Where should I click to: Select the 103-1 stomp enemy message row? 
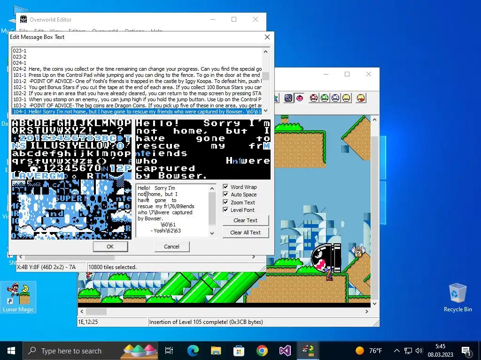(137, 99)
